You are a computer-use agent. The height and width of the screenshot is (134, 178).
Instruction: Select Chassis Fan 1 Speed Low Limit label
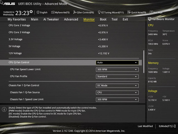27,99
